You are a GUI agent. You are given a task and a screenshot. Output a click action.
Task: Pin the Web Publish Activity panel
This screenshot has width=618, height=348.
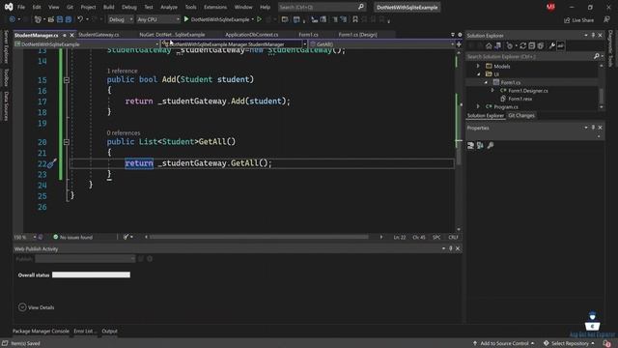pos(451,248)
